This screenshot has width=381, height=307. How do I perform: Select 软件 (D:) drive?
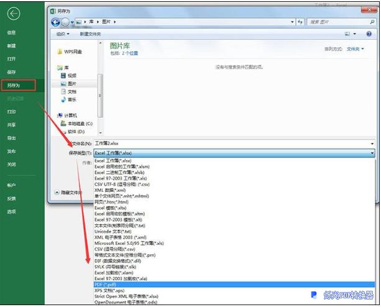point(73,131)
